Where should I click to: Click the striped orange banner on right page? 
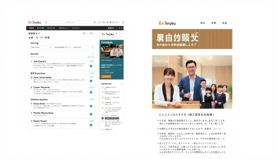192,39
